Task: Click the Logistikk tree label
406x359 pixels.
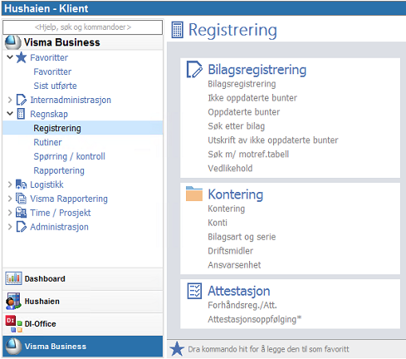Action: [x=46, y=184]
